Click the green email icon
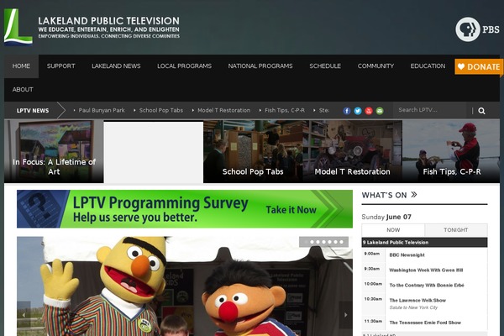Image resolution: width=504 pixels, height=336 pixels. (x=380, y=111)
